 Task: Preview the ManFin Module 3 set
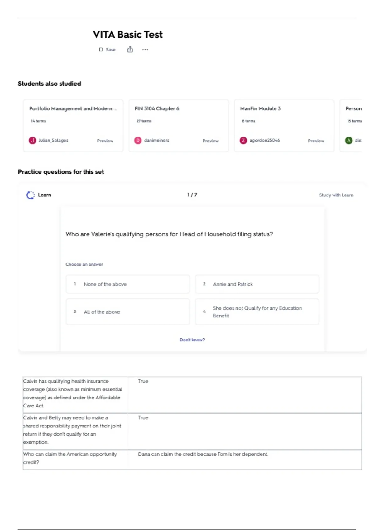coord(316,141)
